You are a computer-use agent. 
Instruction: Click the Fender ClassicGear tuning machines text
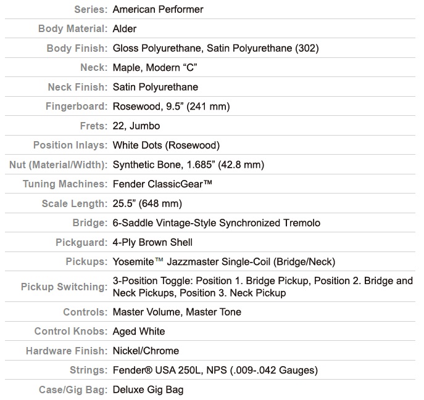tap(162, 184)
